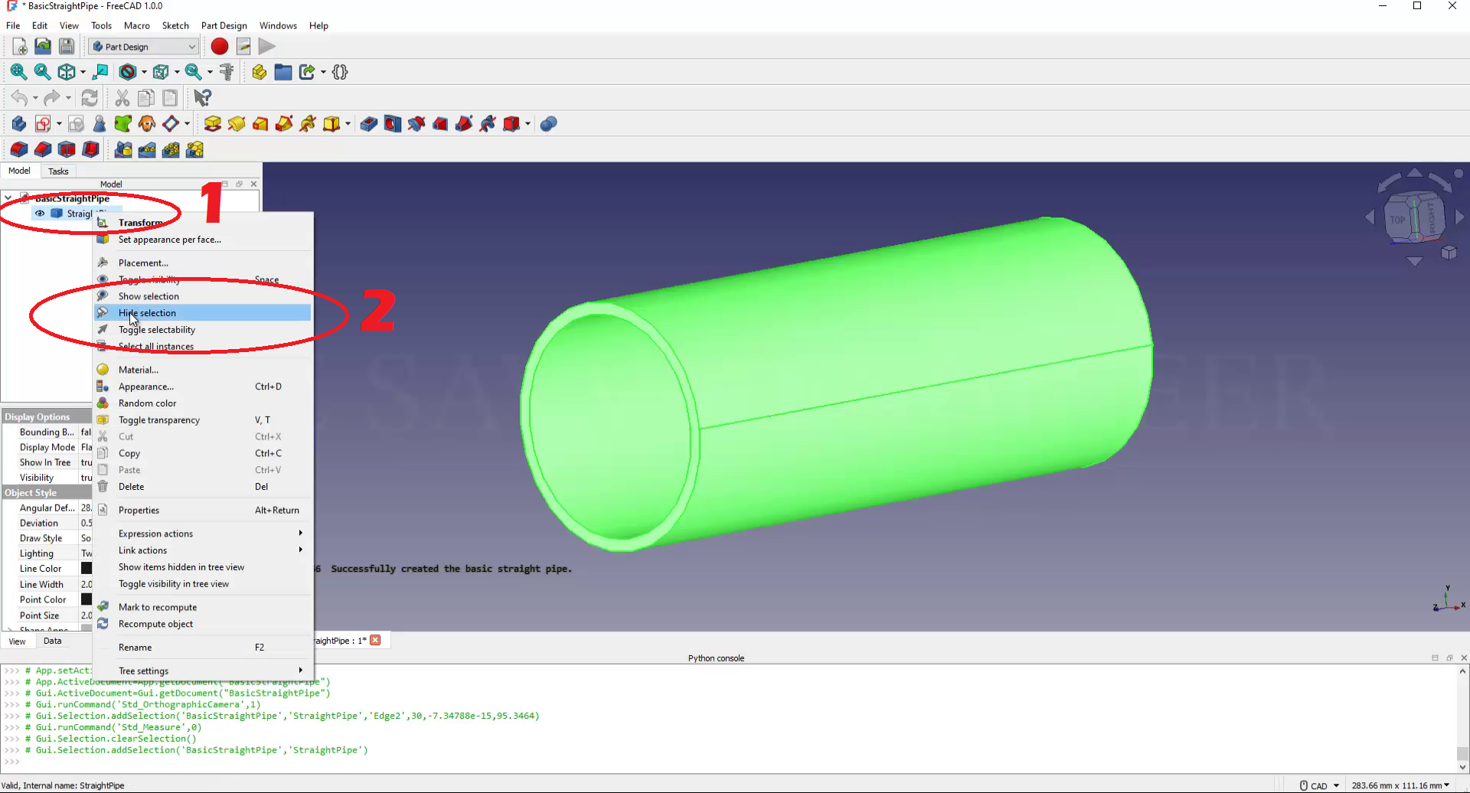The image size is (1470, 793).
Task: Toggle transparency from the context menu
Action: coord(159,420)
